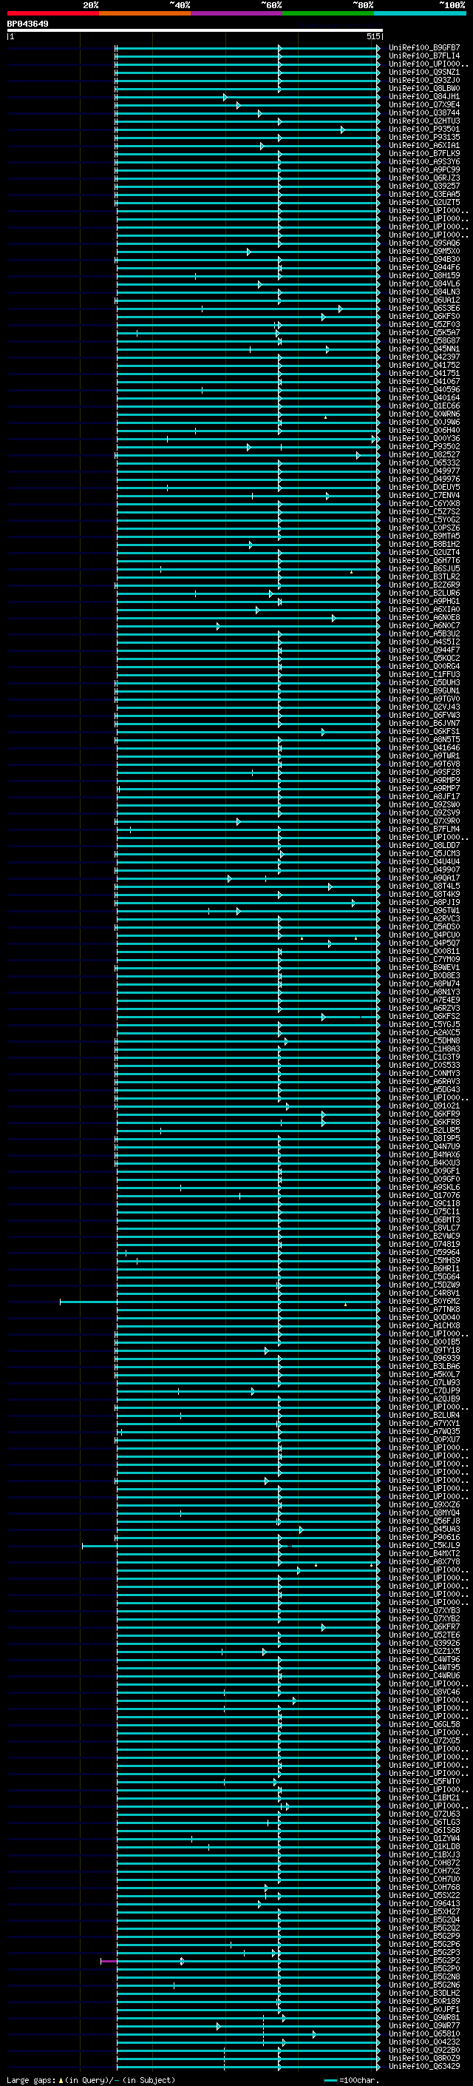Select the UniRef100_B9WEV1 label

pyautogui.click(x=424, y=967)
